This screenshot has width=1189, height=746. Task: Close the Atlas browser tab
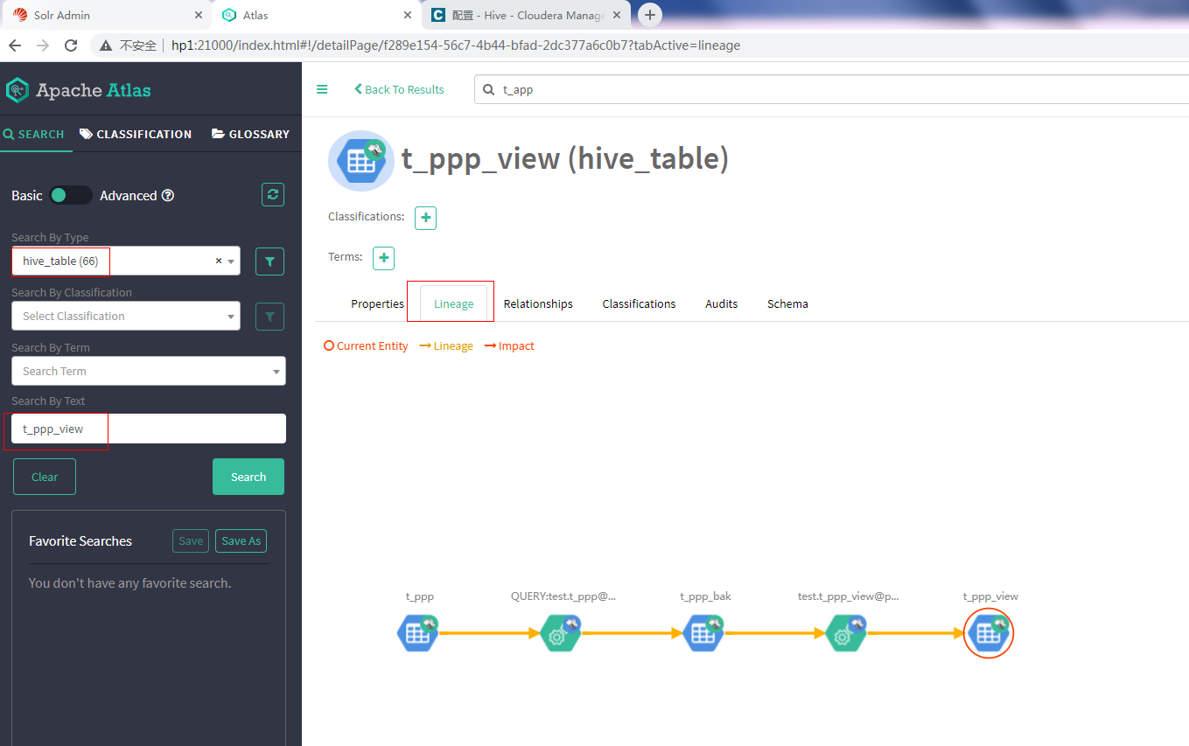pyautogui.click(x=408, y=16)
